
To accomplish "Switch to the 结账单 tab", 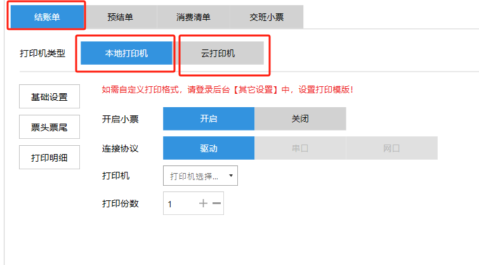I will tap(47, 17).
